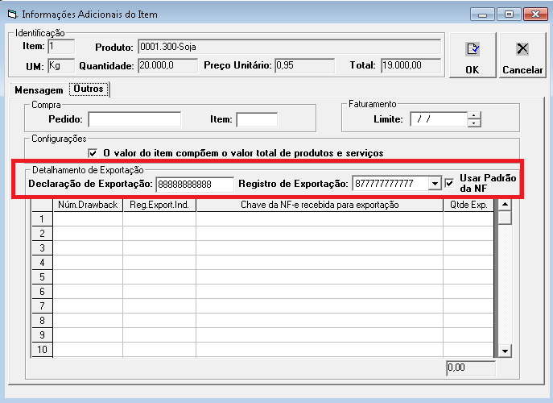Image resolution: width=553 pixels, height=403 pixels.
Task: Select row 1 header in the grid
Action: click(42, 219)
